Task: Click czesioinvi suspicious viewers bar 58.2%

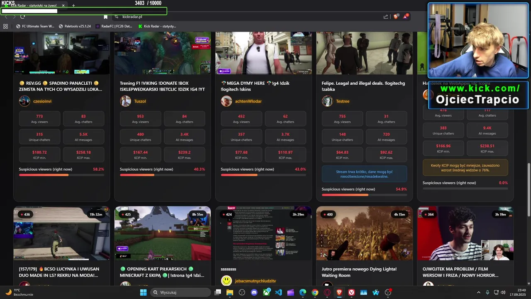Action: point(61,175)
